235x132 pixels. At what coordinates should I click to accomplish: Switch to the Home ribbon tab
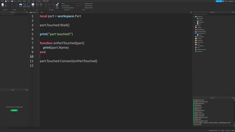point(19,1)
